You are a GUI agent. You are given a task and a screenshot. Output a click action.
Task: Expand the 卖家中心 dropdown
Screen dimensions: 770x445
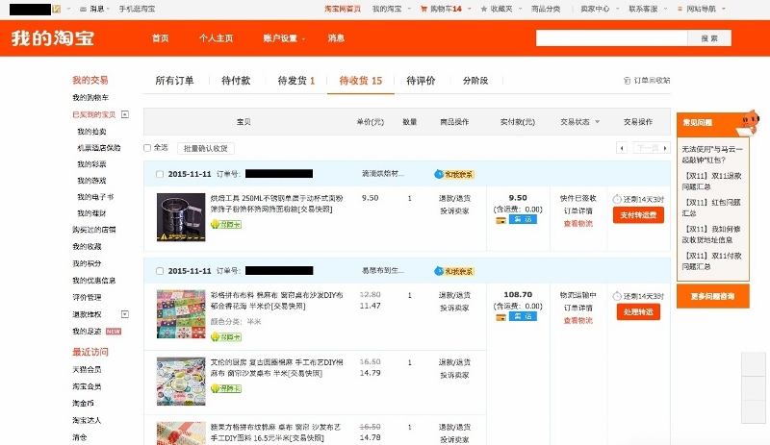point(617,9)
